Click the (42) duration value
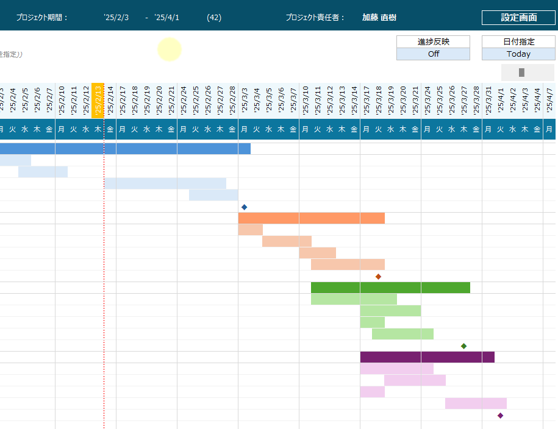This screenshot has height=429, width=558. click(214, 18)
